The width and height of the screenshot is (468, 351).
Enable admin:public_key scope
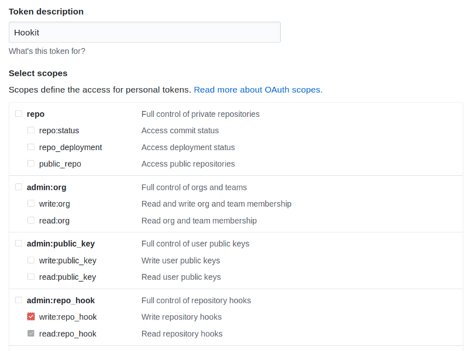pos(19,244)
